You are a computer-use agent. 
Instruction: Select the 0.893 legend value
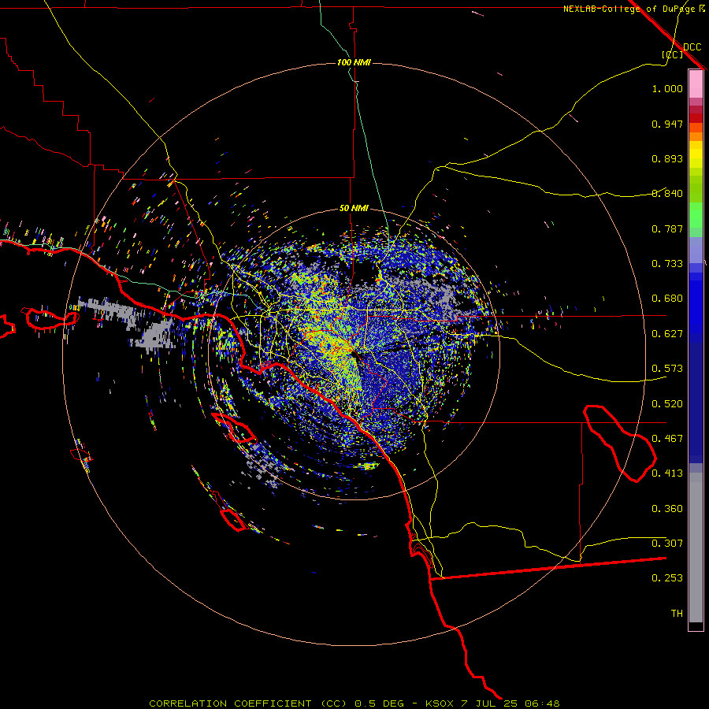point(667,158)
